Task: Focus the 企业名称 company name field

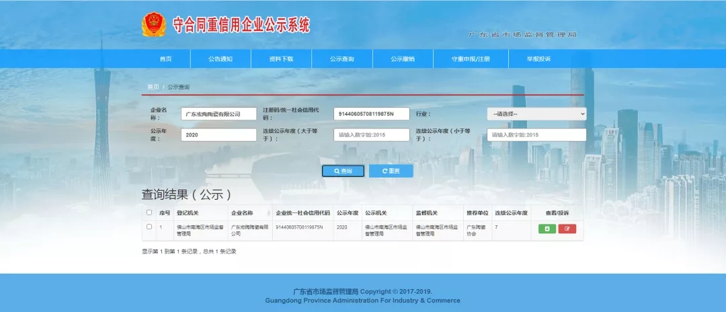Action: point(218,114)
